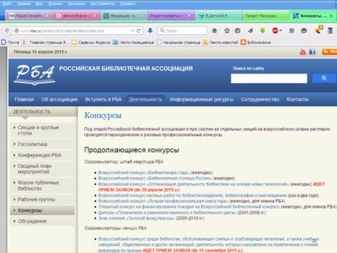Screen dimensions: 337x253
Task: Open the Справка menu
Action: (128, 4)
